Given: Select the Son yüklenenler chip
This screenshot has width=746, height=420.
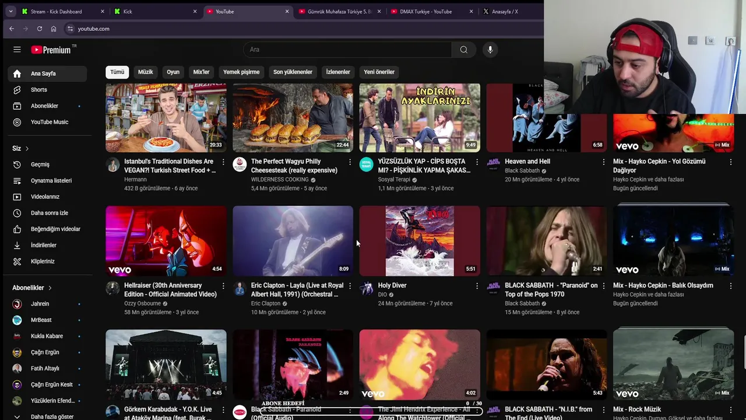Looking at the screenshot, I should (293, 72).
